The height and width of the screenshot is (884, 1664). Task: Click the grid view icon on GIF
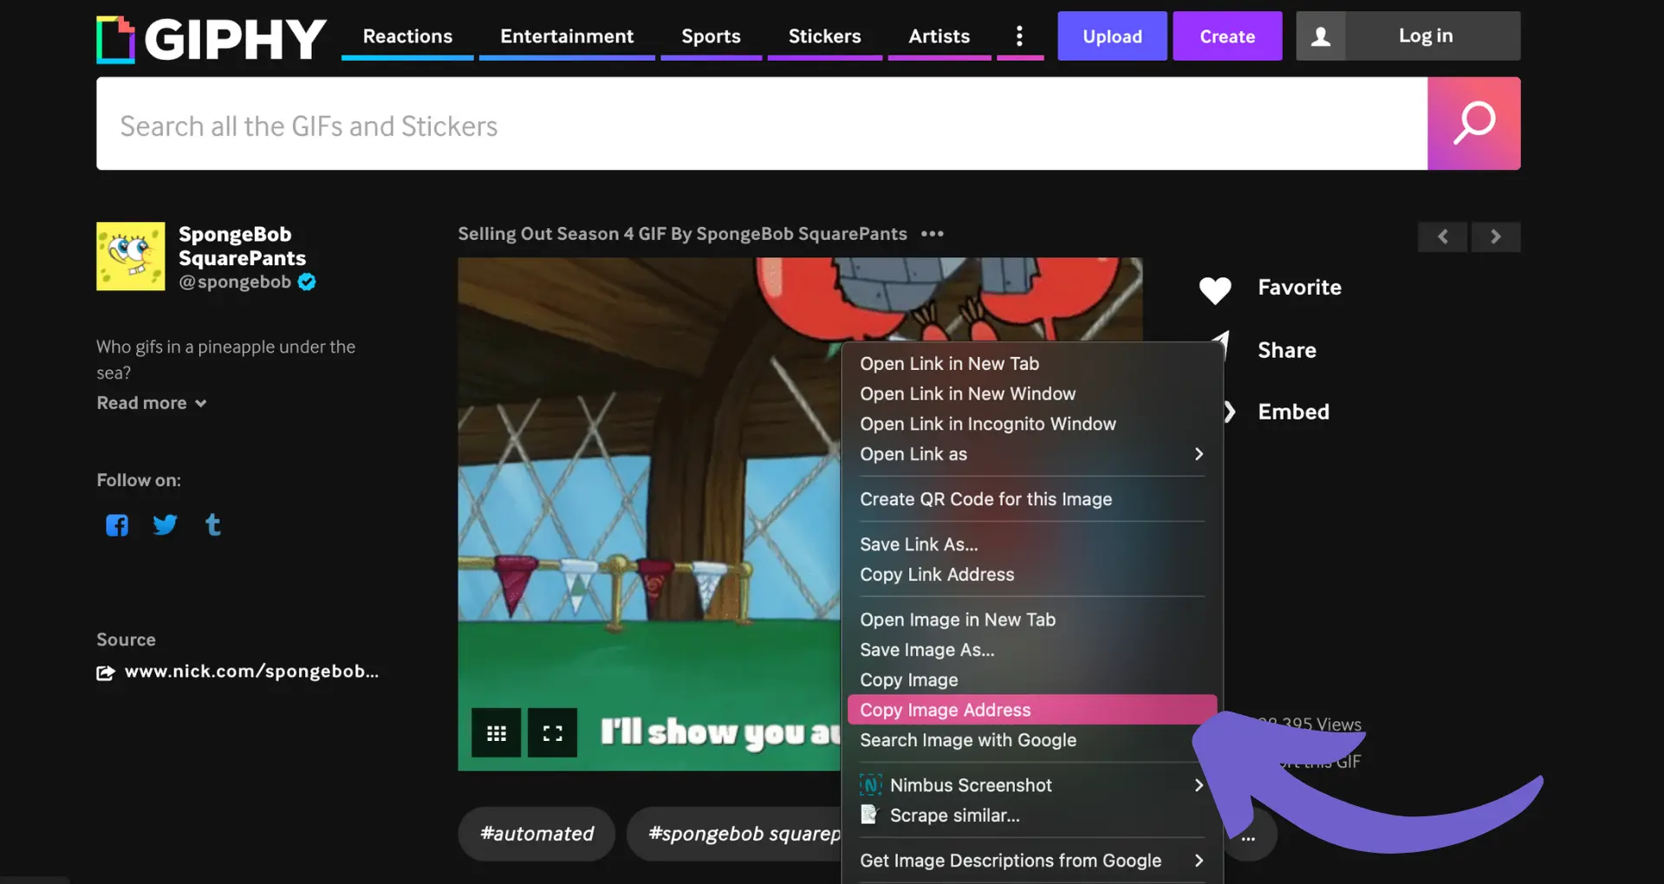(x=497, y=733)
